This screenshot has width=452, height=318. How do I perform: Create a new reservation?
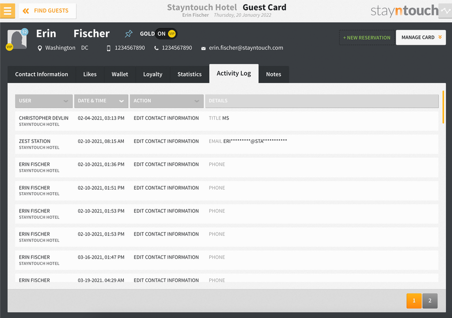click(x=367, y=37)
